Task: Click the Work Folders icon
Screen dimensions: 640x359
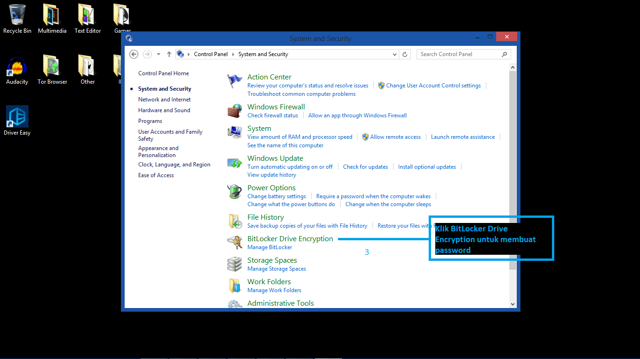Action: (235, 286)
